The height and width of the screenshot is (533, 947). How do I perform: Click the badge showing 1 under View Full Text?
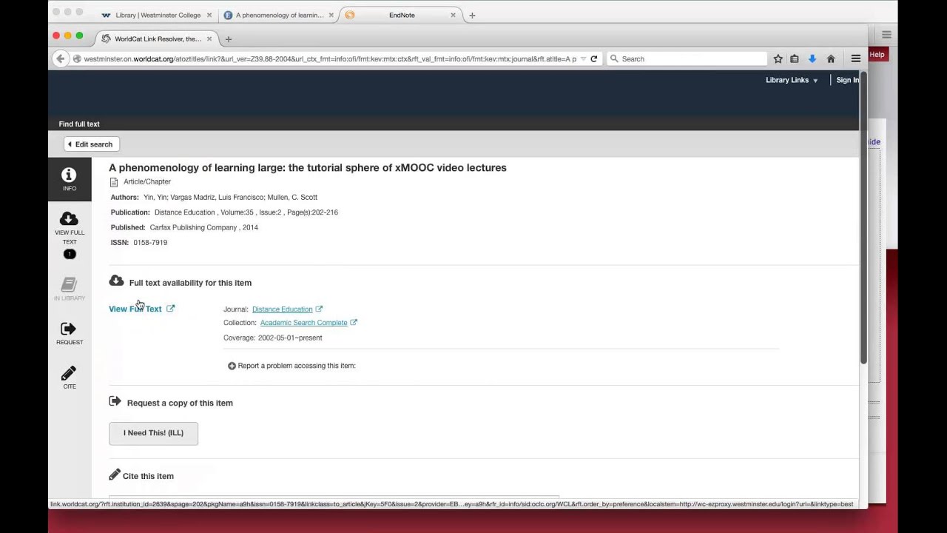click(70, 255)
